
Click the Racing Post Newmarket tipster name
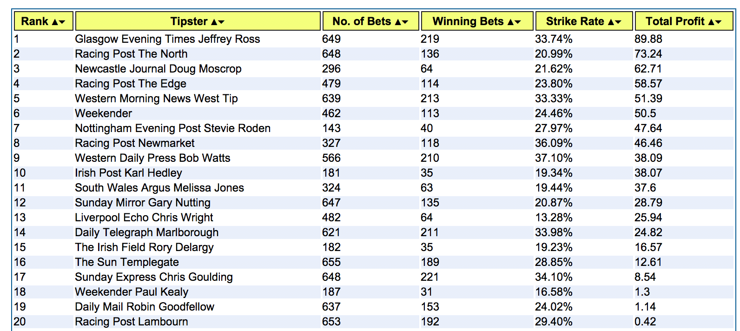pyautogui.click(x=135, y=143)
